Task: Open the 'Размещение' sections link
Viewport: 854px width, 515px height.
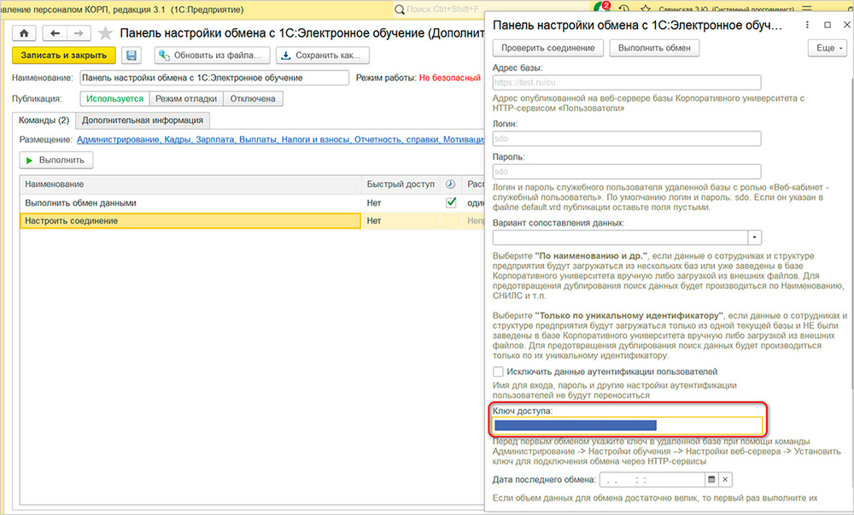Action: 280,139
